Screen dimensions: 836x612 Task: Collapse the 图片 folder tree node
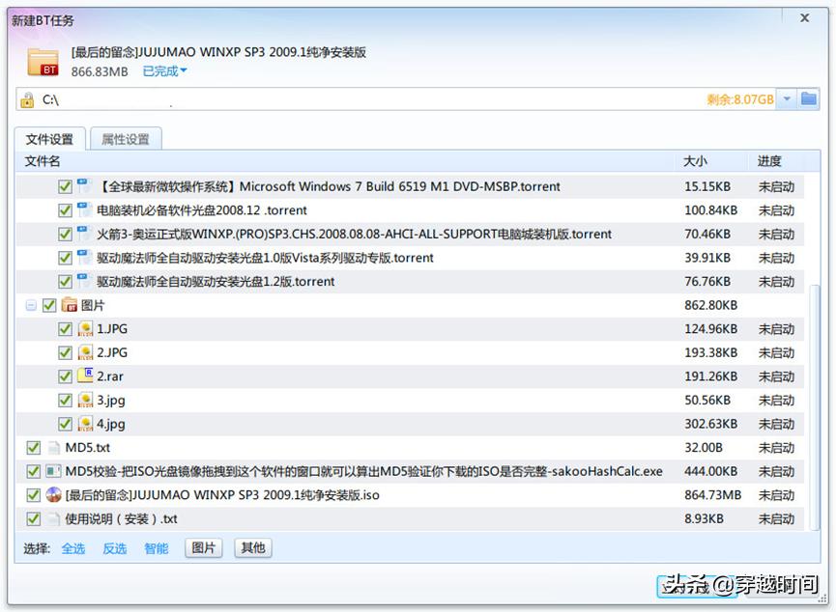pyautogui.click(x=31, y=304)
